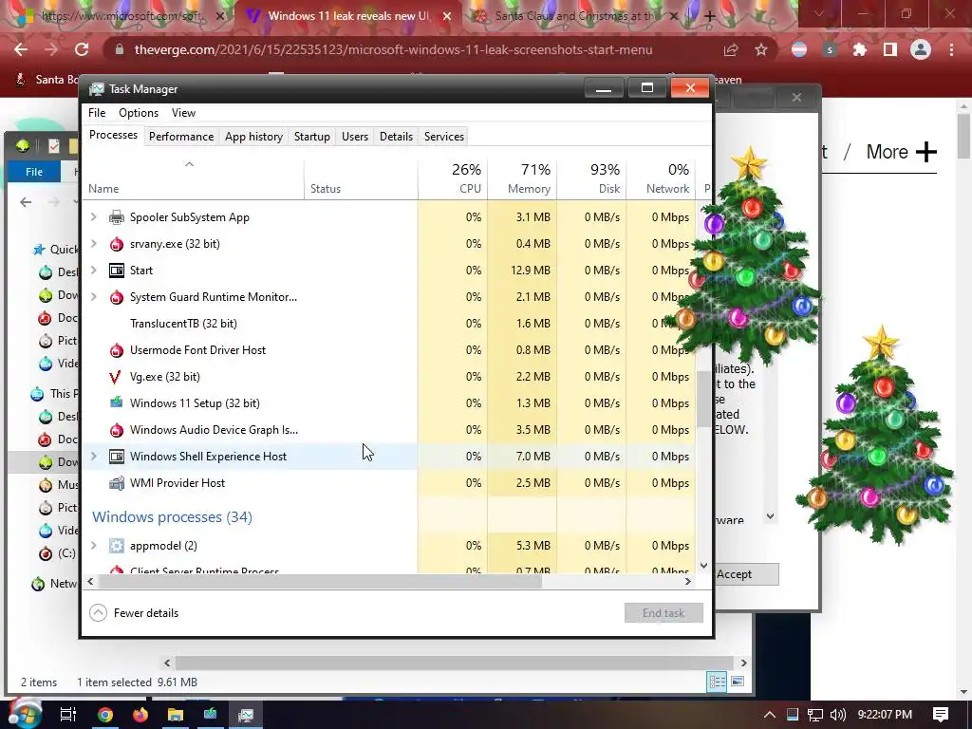972x729 pixels.
Task: Open the Chrome extensions puzzle icon
Action: [860, 49]
